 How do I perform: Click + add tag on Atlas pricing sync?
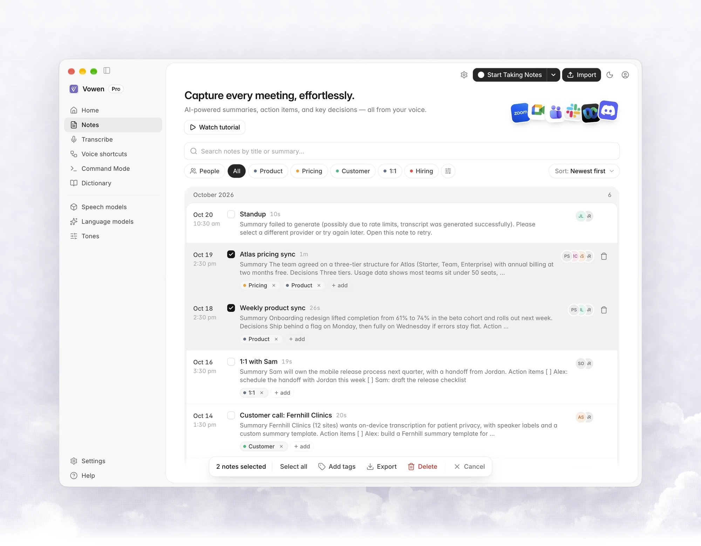coord(340,286)
